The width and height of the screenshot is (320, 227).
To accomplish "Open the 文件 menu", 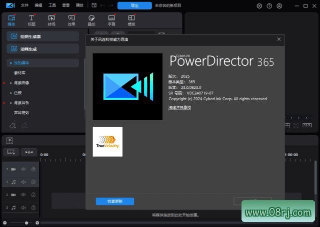I will pos(24,5).
